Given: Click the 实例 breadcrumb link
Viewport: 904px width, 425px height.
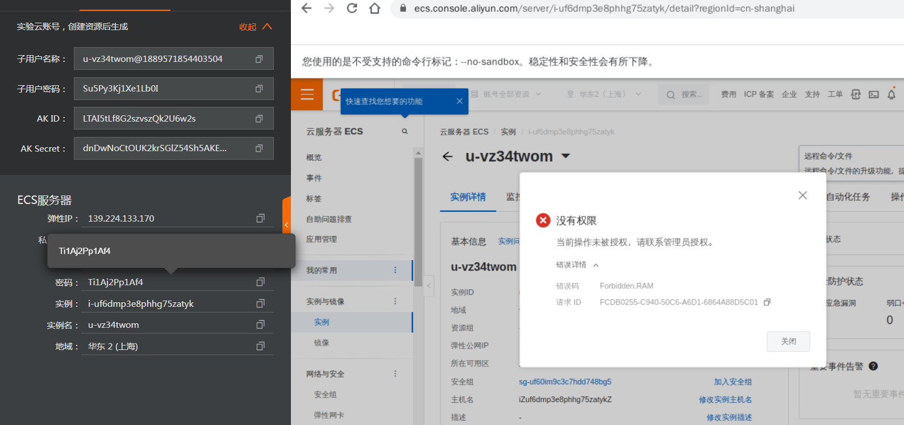Looking at the screenshot, I should tap(509, 132).
